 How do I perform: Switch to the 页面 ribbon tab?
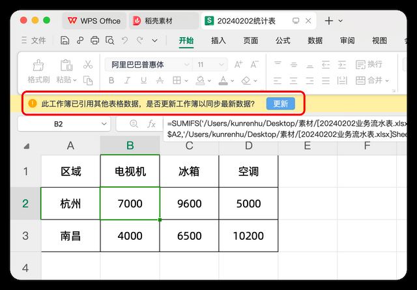coord(250,40)
